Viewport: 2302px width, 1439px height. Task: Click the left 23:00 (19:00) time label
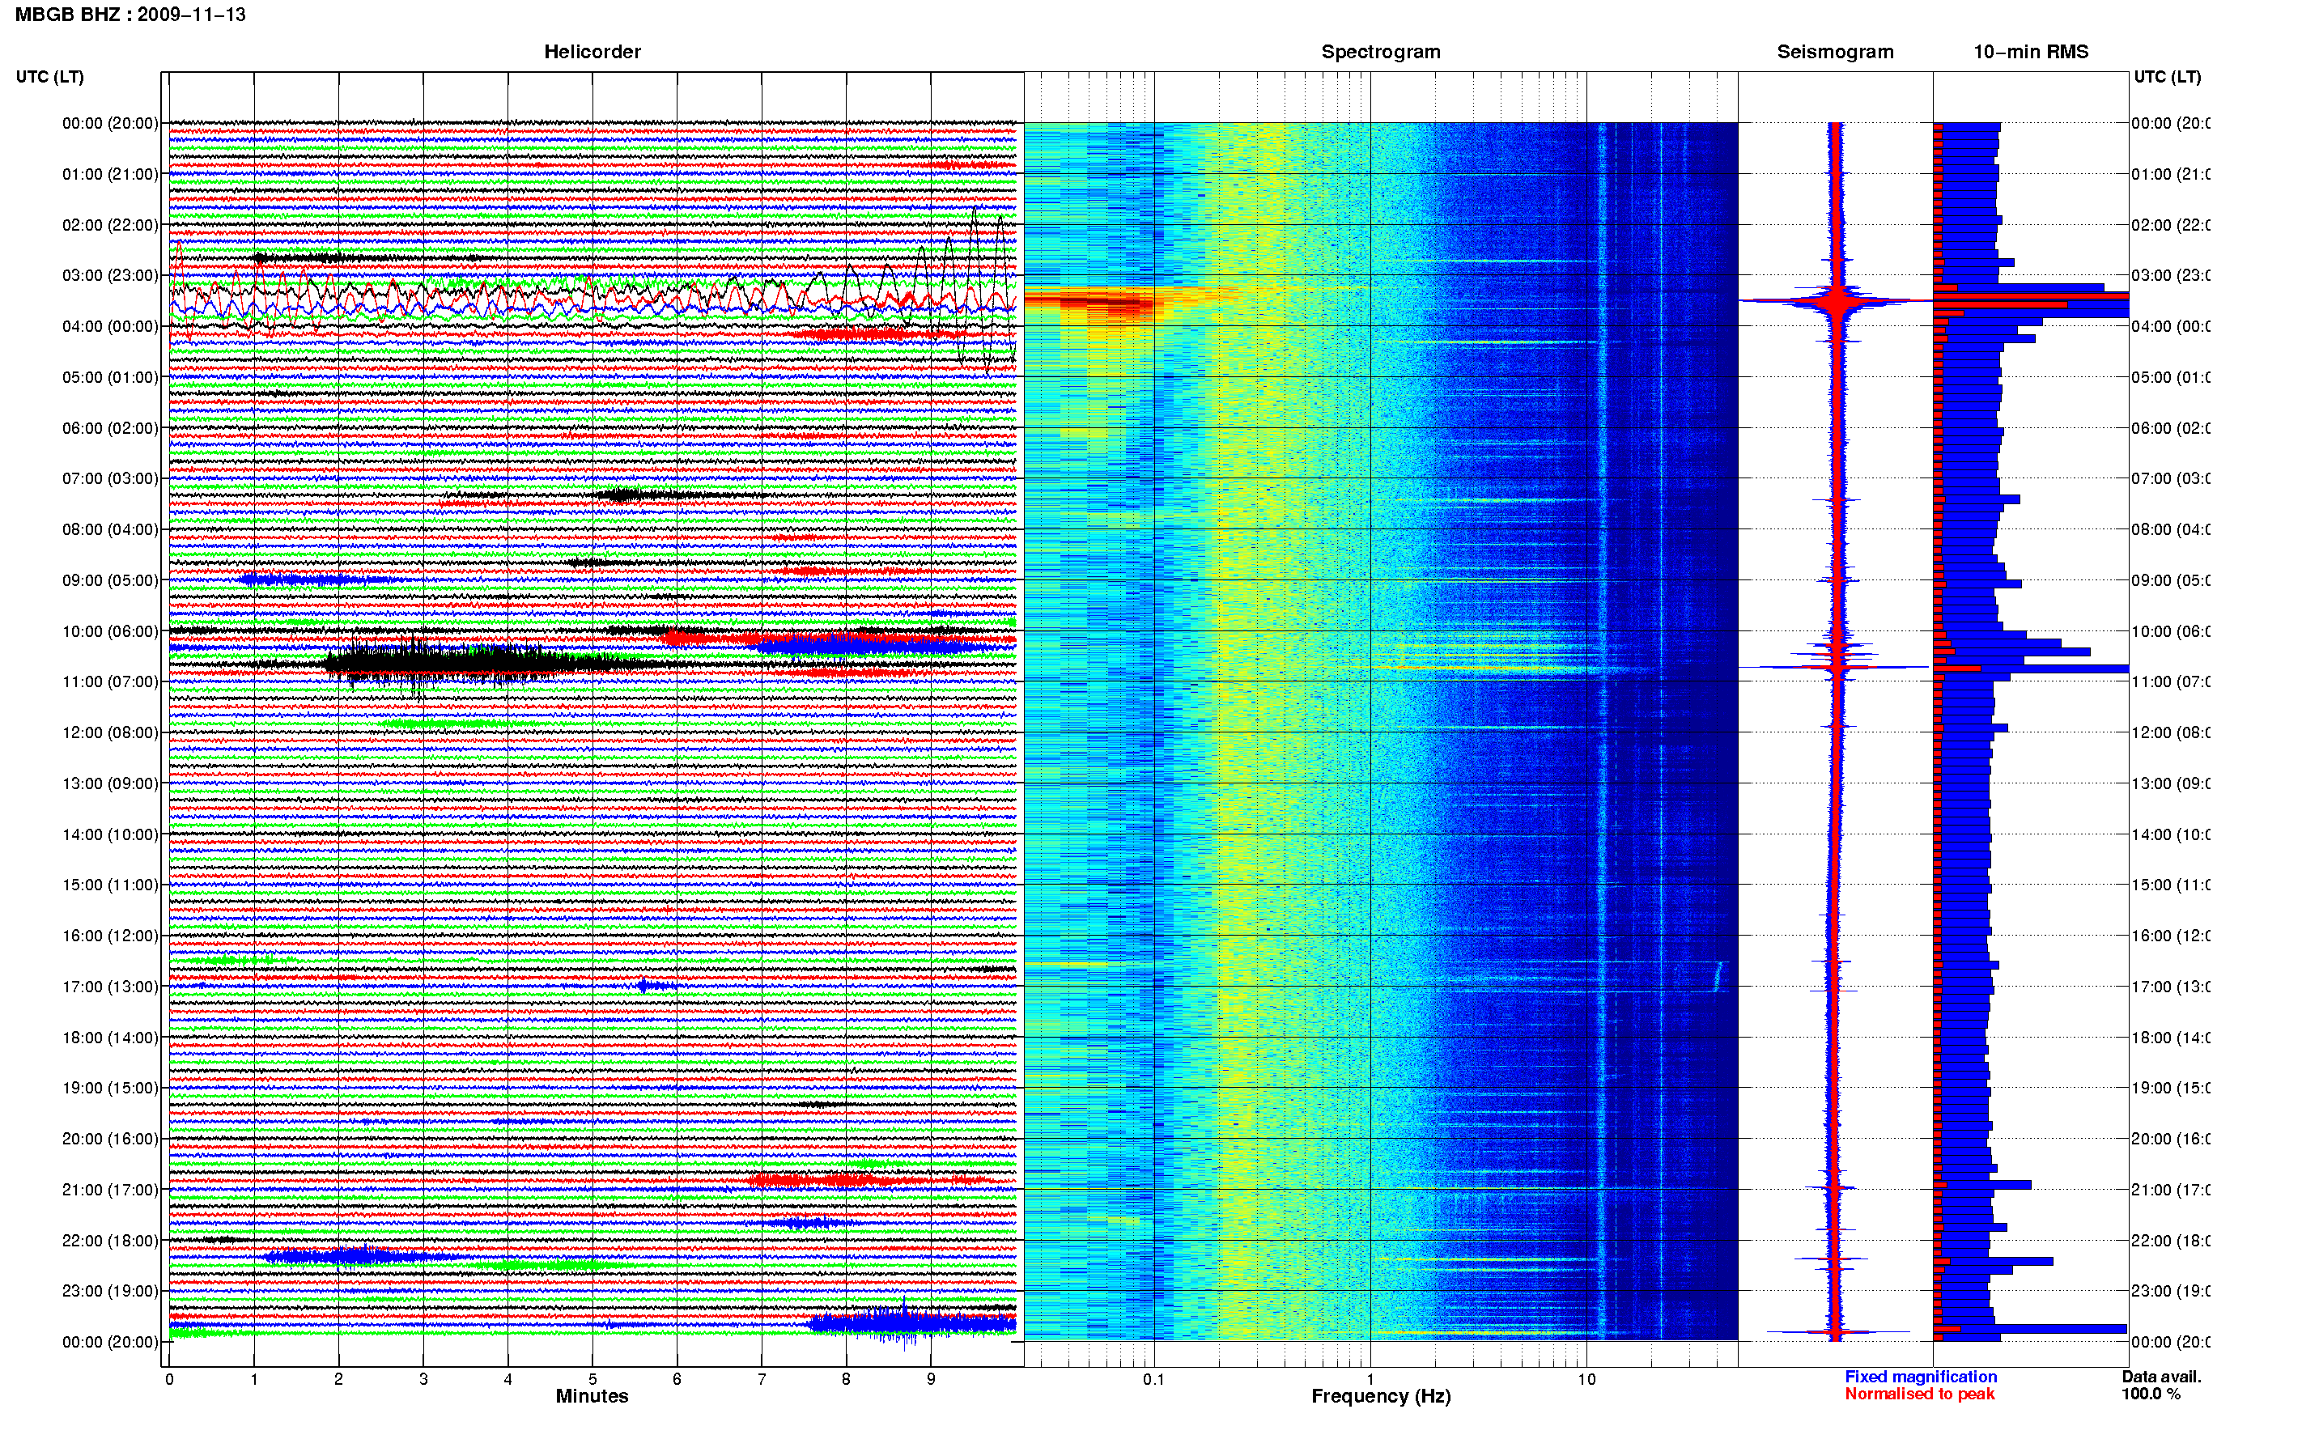tap(109, 1291)
